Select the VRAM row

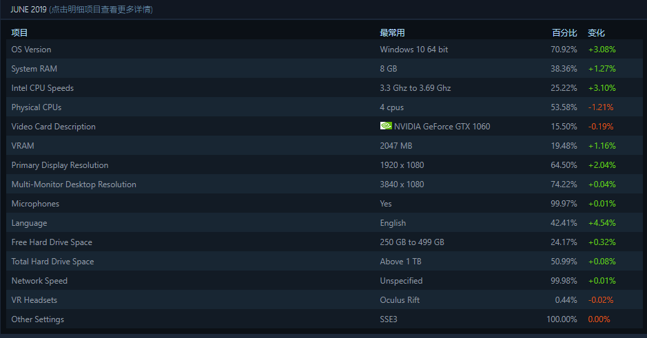click(325, 145)
